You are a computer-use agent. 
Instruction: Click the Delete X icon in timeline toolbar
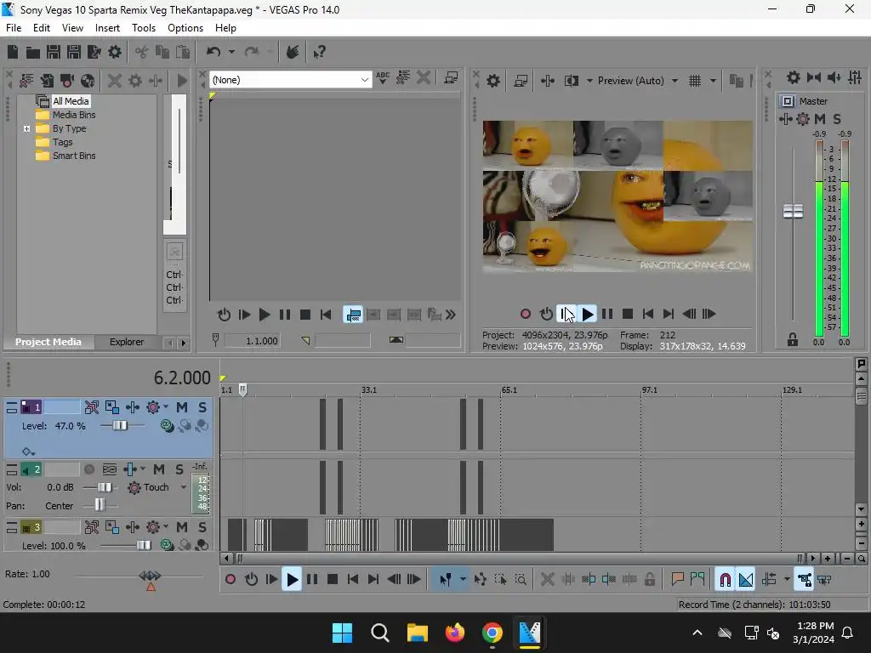pyautogui.click(x=547, y=580)
